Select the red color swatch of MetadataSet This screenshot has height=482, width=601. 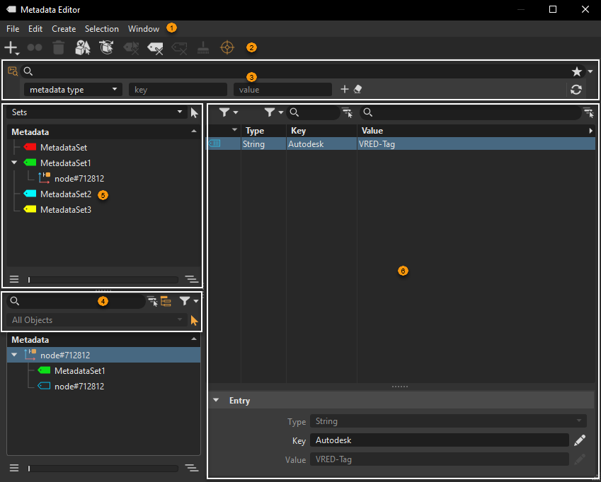click(28, 147)
